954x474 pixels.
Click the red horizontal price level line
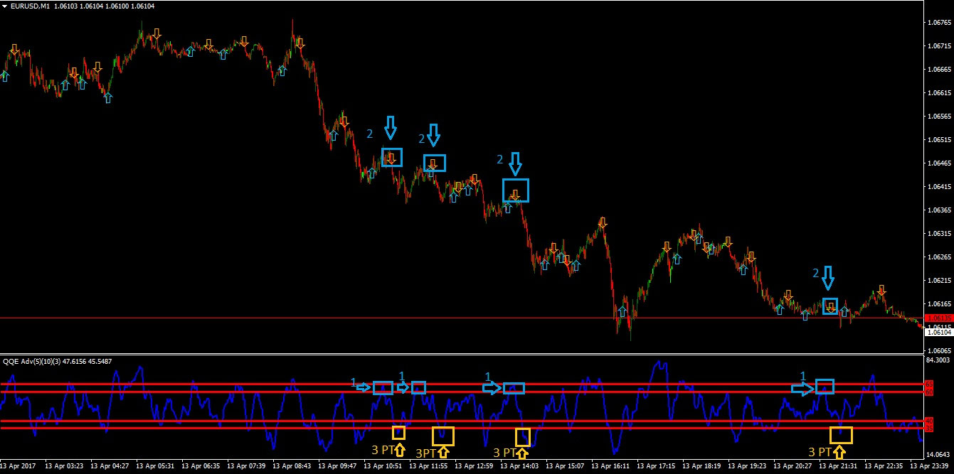285,317
